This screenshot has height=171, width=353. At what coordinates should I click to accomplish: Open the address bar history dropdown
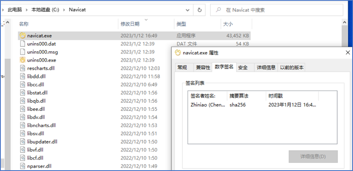pos(187,10)
